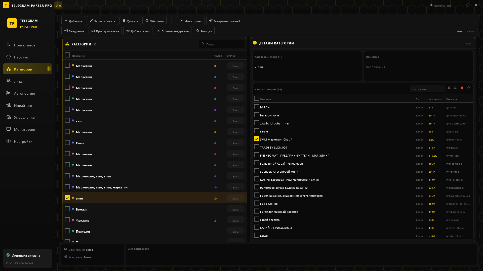
Task: Toggle status switch for smm category
Action: (235, 198)
